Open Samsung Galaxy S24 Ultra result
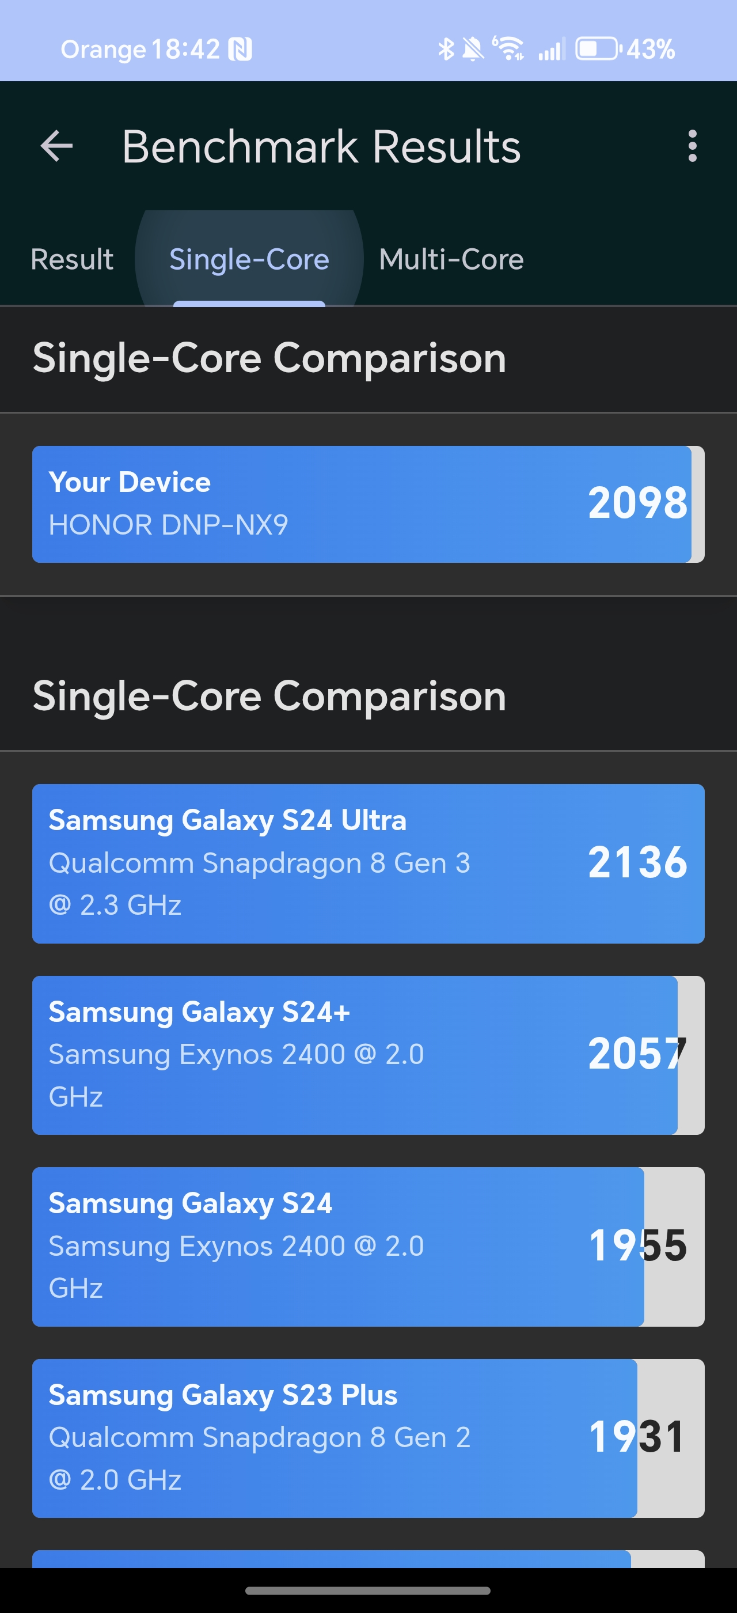 pyautogui.click(x=368, y=864)
